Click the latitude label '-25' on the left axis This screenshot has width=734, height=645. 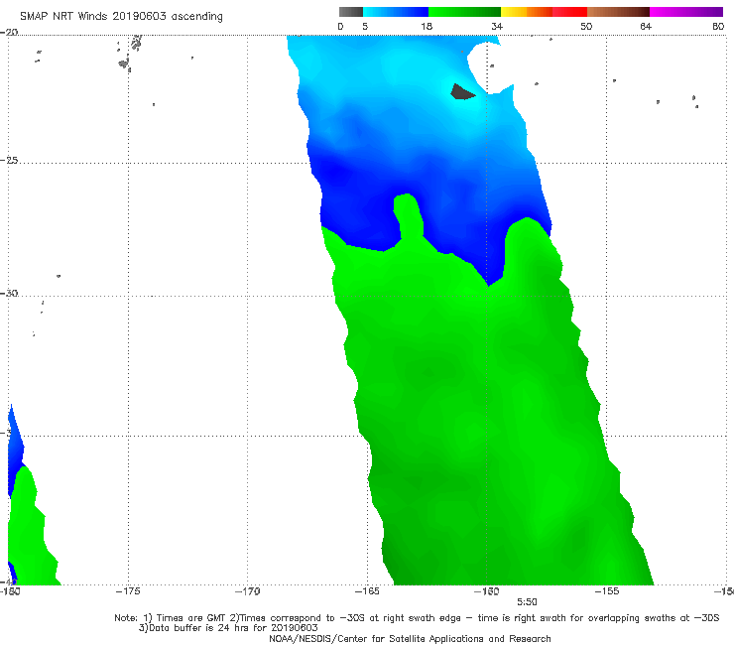pos(9,160)
